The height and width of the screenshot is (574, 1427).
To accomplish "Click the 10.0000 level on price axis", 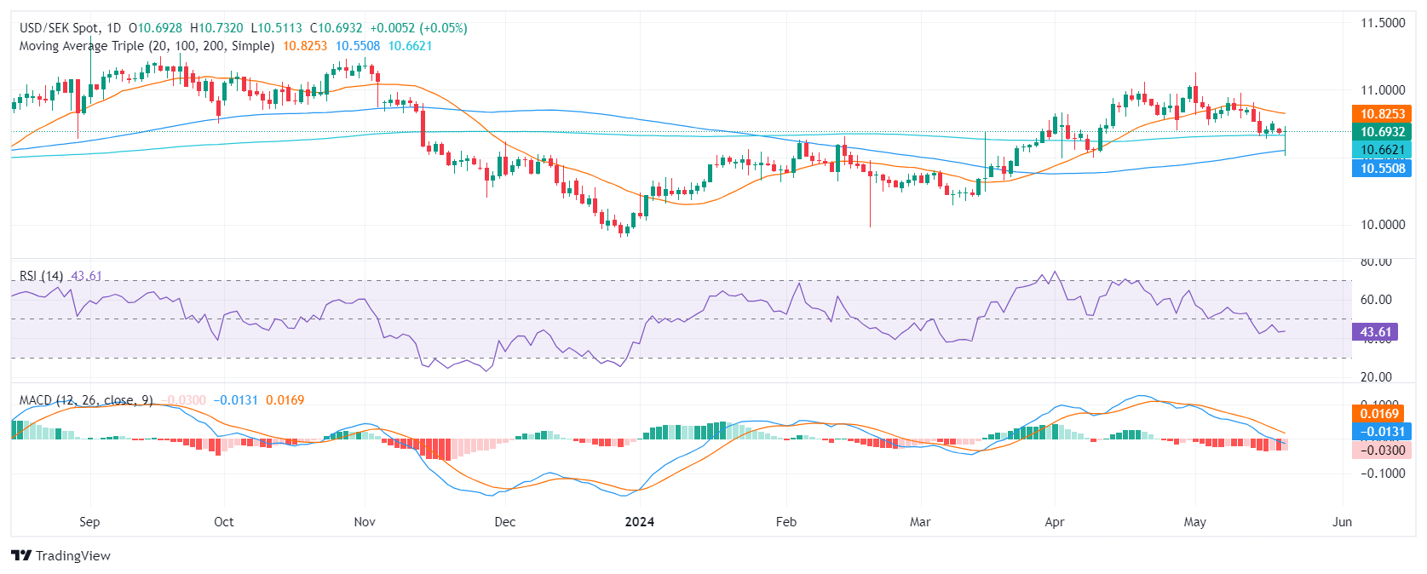I will coord(1382,225).
